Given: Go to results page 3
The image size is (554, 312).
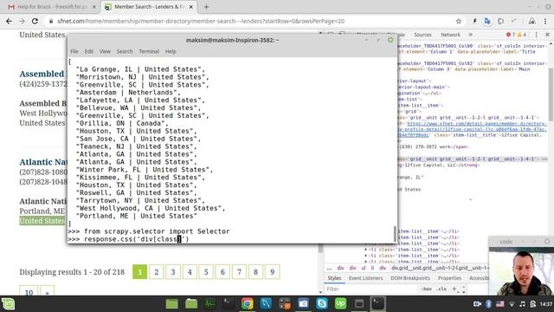Looking at the screenshot, I should click(x=173, y=271).
